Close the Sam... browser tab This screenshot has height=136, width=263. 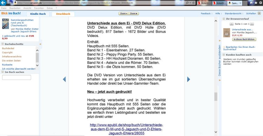coord(240,3)
